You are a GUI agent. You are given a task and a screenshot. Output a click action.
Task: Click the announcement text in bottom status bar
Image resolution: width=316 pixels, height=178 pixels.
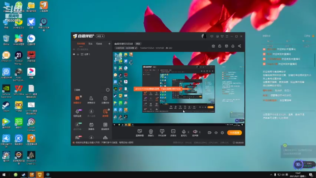[104, 142]
